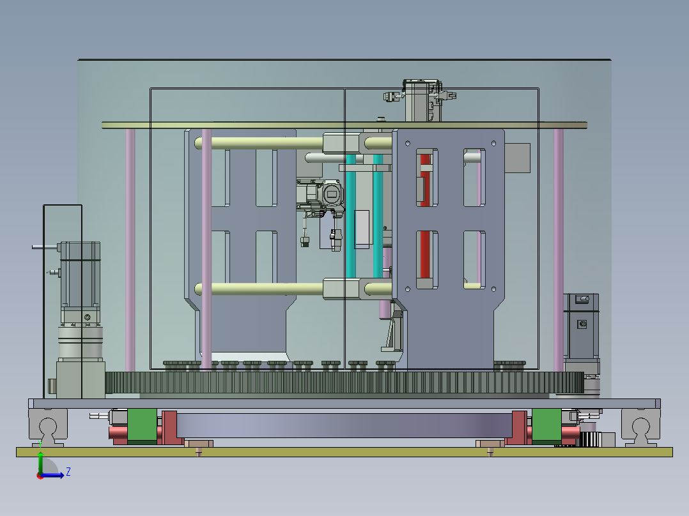Image resolution: width=689 pixels, height=516 pixels.
Task: Select the left red end bracket of beam
Action: (x=171, y=428)
